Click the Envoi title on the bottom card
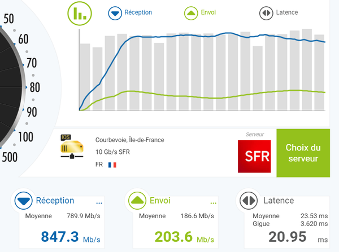 [160, 201]
